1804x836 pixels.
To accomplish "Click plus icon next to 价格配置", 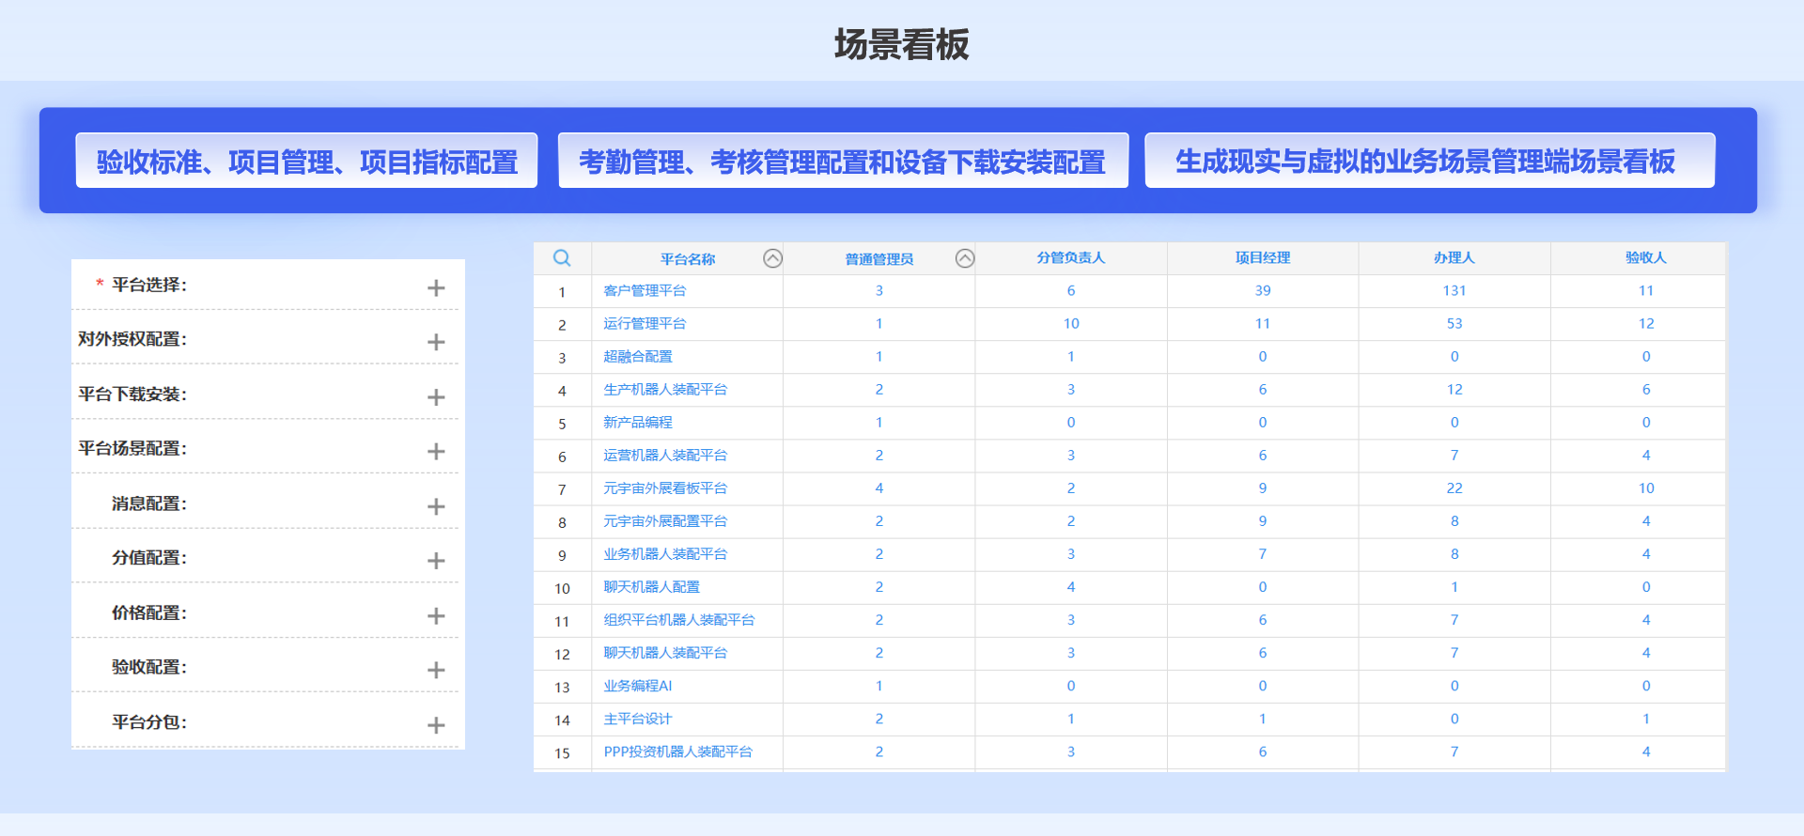I will point(436,616).
